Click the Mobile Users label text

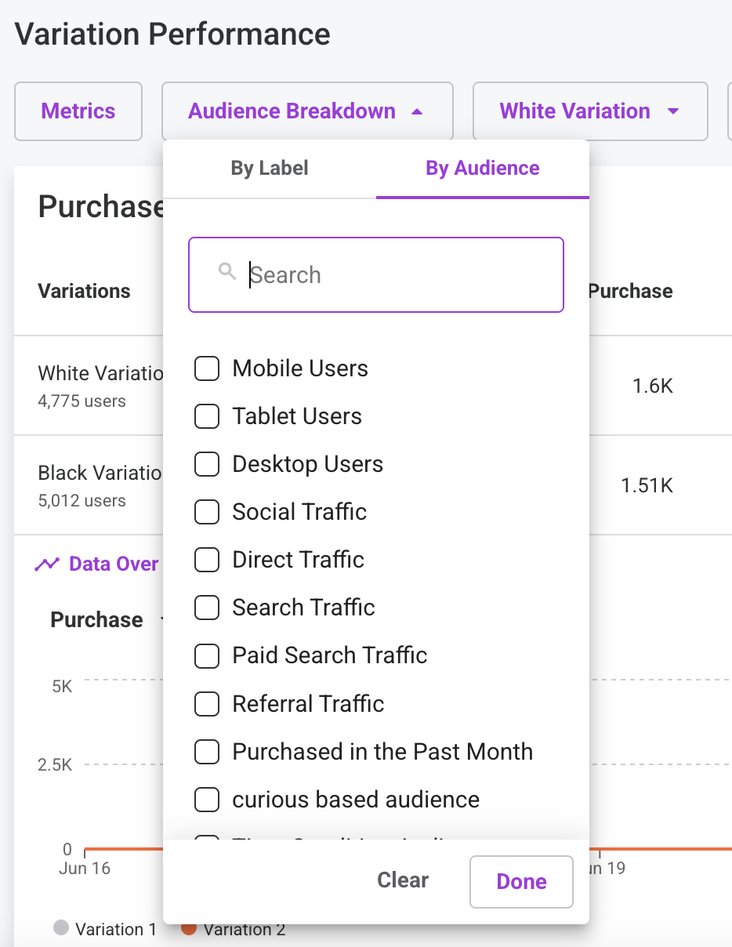tap(300, 368)
